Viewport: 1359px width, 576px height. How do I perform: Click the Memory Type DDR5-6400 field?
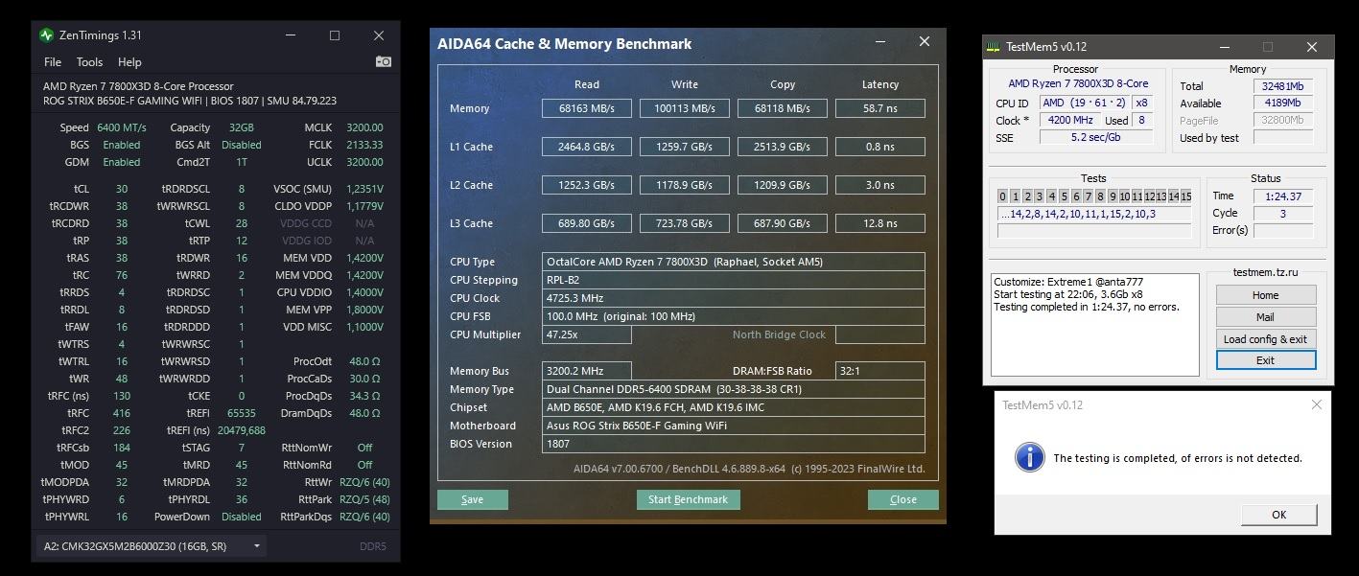tap(733, 389)
